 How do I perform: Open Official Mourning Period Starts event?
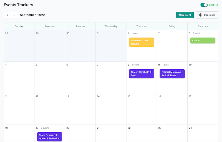pyautogui.click(x=172, y=74)
